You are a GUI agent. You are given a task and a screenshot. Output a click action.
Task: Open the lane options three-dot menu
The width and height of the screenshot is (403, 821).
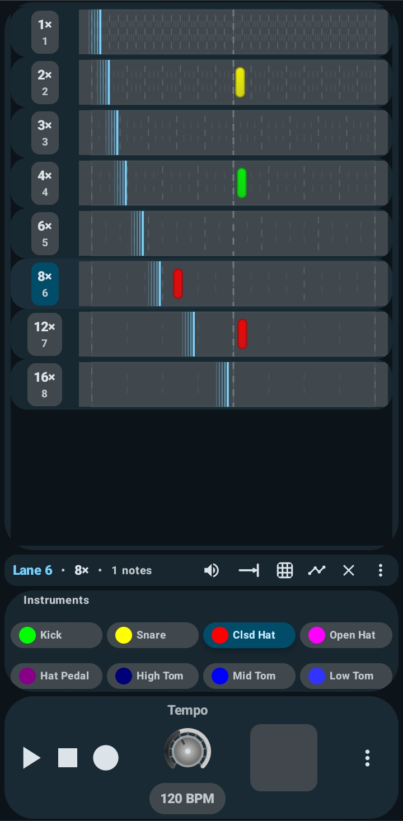[381, 570]
